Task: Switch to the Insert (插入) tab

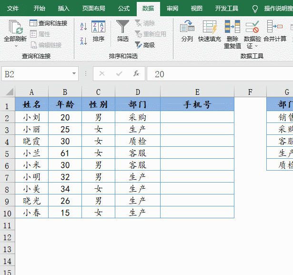Action: point(63,9)
